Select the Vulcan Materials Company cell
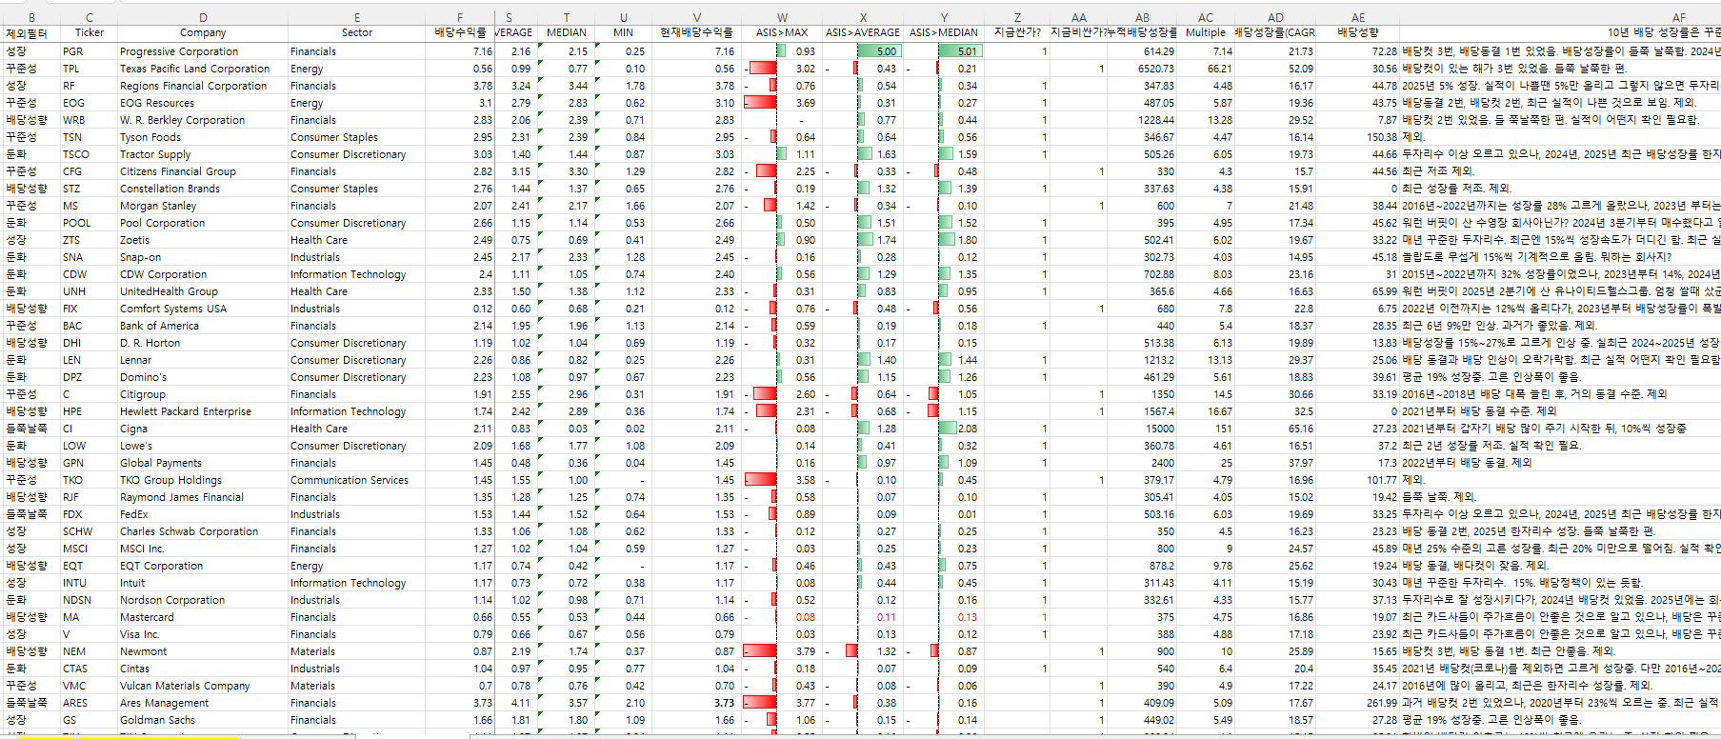 (x=203, y=686)
